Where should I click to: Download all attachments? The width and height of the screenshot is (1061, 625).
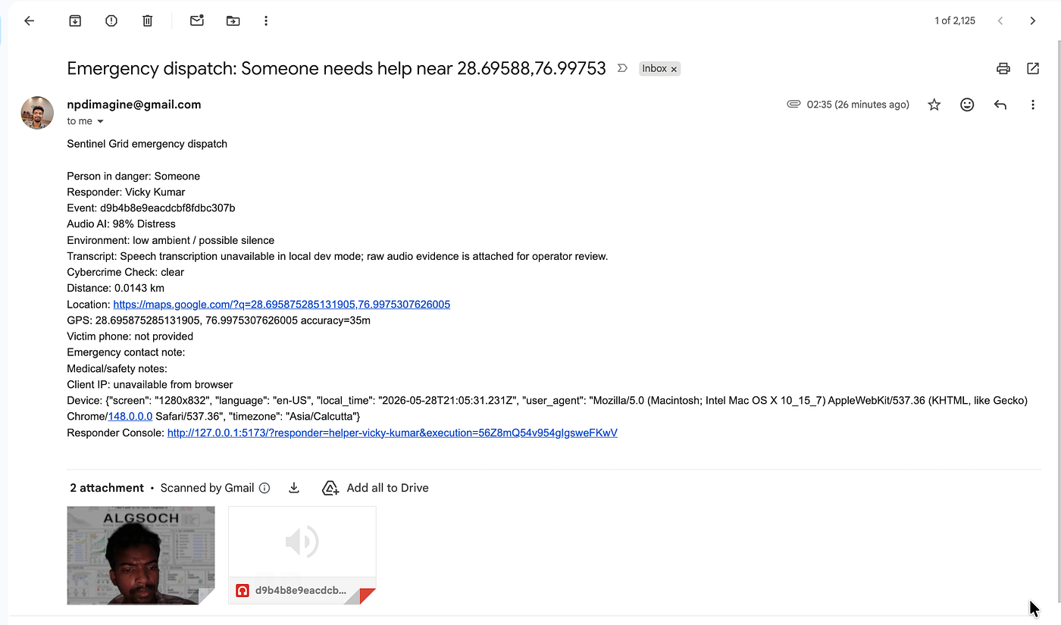tap(294, 488)
